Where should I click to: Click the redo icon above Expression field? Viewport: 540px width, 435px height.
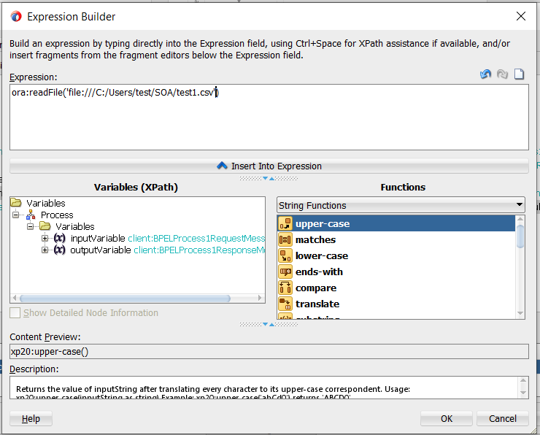tap(501, 74)
